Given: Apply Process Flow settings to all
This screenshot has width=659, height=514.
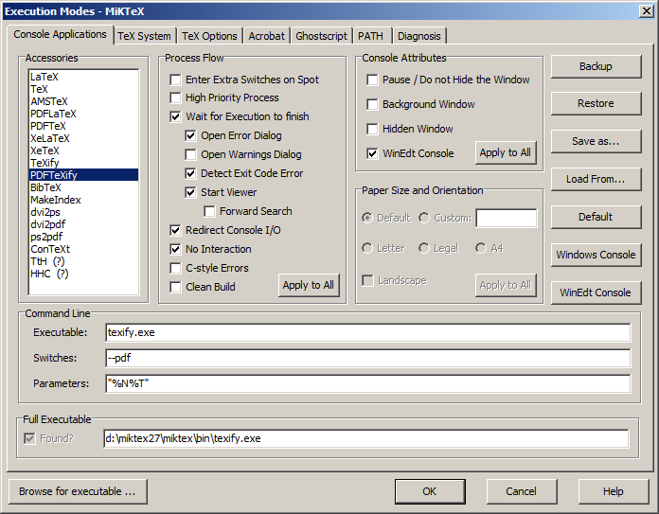Looking at the screenshot, I should (x=309, y=285).
